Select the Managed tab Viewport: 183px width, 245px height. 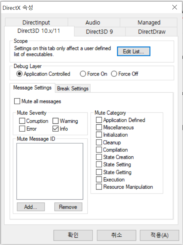pos(149,22)
